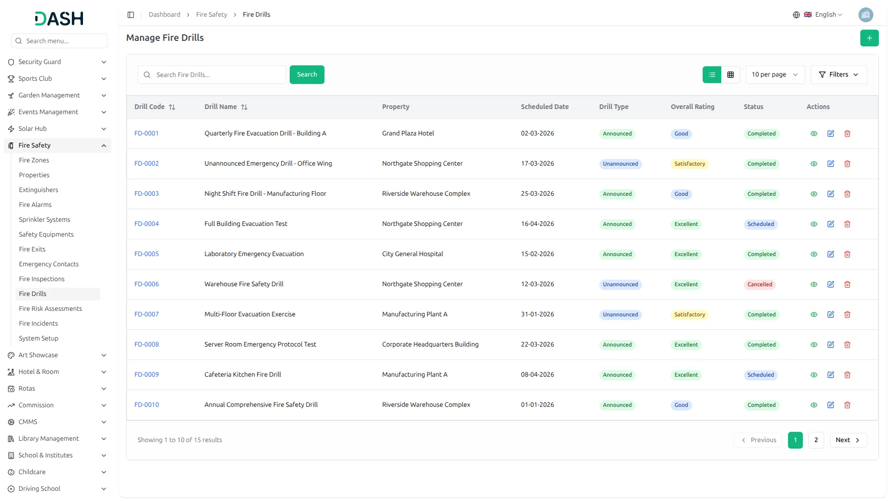Click the user avatar icon
The height and width of the screenshot is (501, 890).
click(865, 15)
